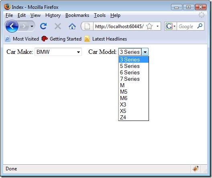This screenshot has width=212, height=178.
Task: Select 5 Series from the model list
Action: coord(134,66)
